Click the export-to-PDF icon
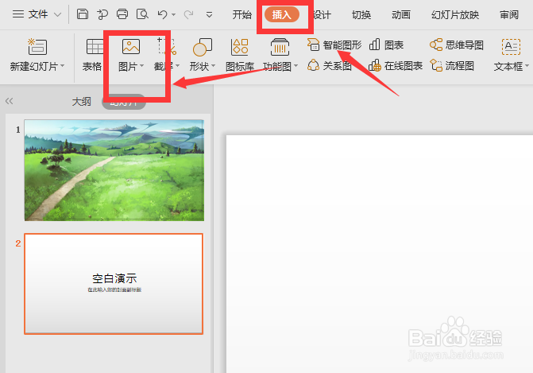The height and width of the screenshot is (373, 533). (102, 14)
